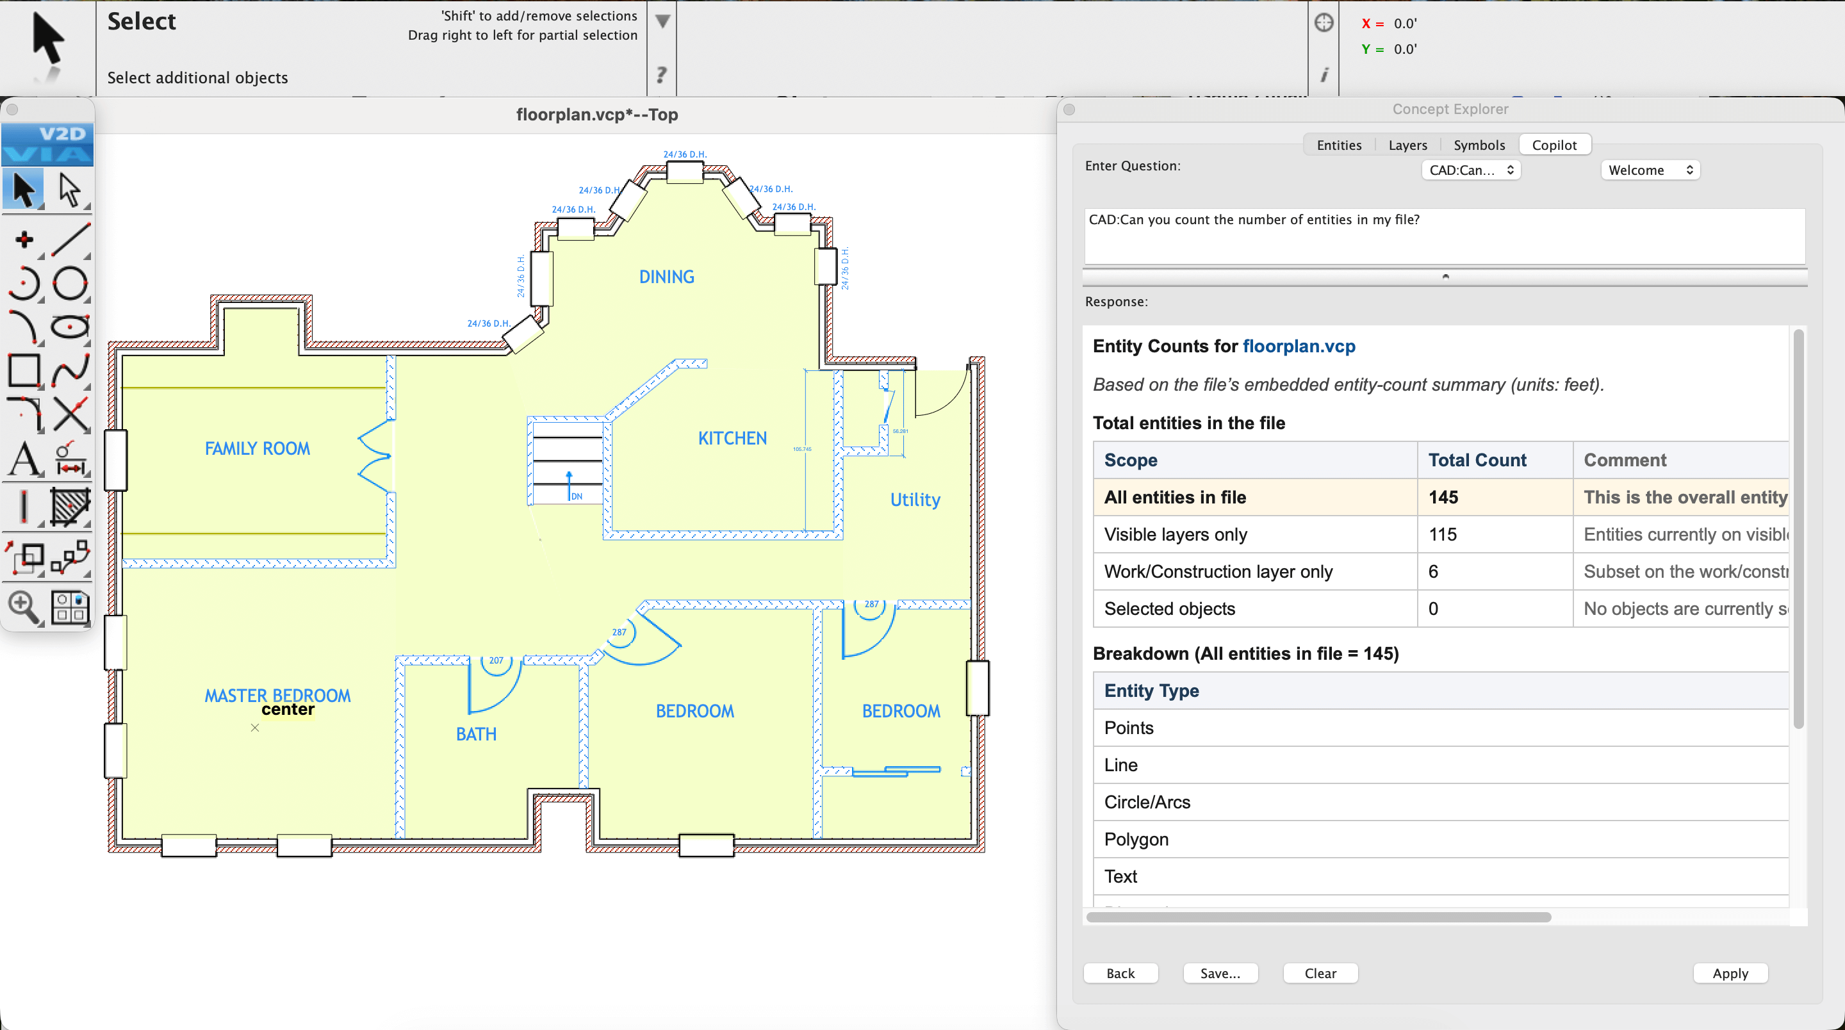Select the Hatch fill tool
The width and height of the screenshot is (1845, 1030).
pos(70,507)
